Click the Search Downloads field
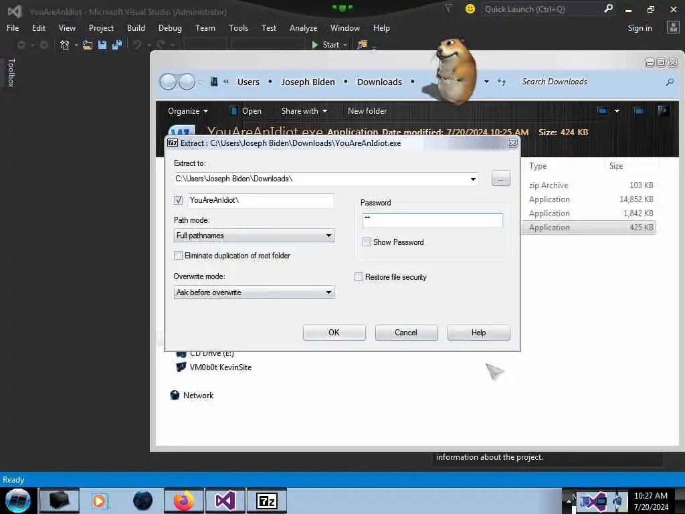The height and width of the screenshot is (514, 685). pos(591,82)
